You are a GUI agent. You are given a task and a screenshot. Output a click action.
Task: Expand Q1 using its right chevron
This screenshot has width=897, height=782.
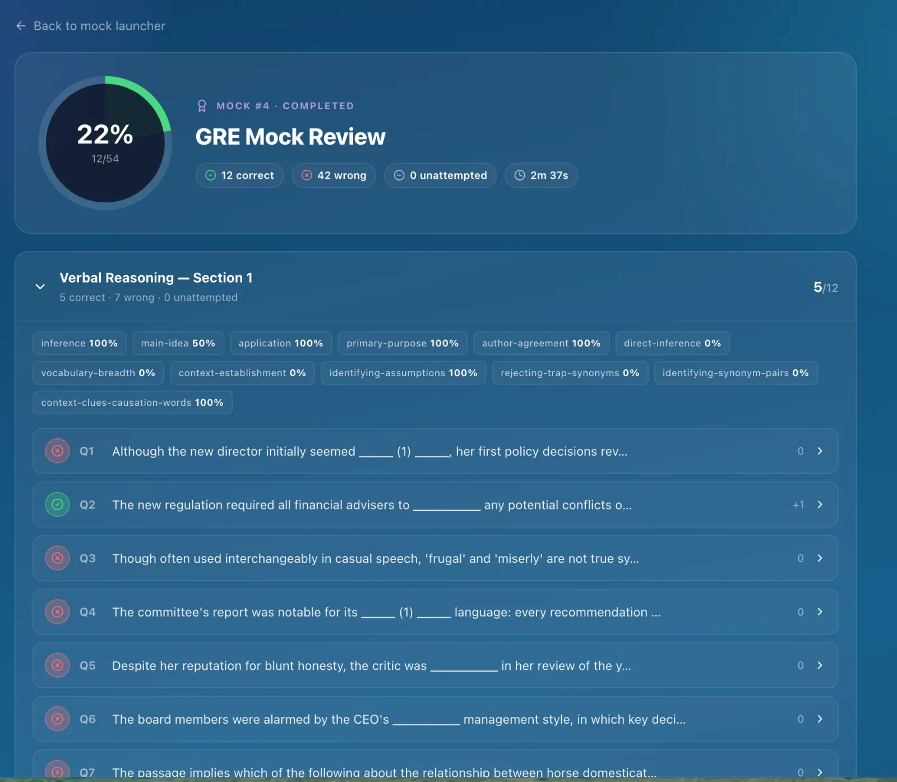820,451
